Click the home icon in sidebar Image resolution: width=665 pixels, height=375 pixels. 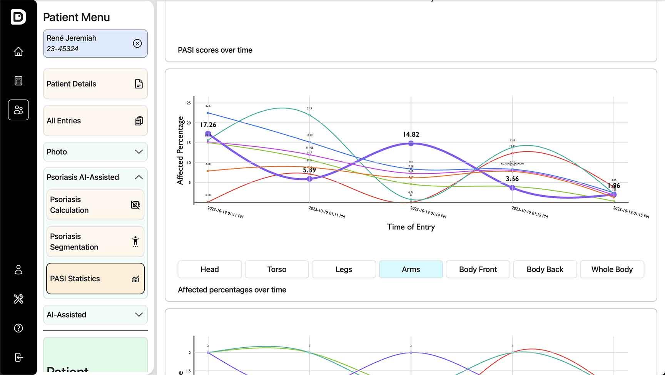click(x=18, y=51)
